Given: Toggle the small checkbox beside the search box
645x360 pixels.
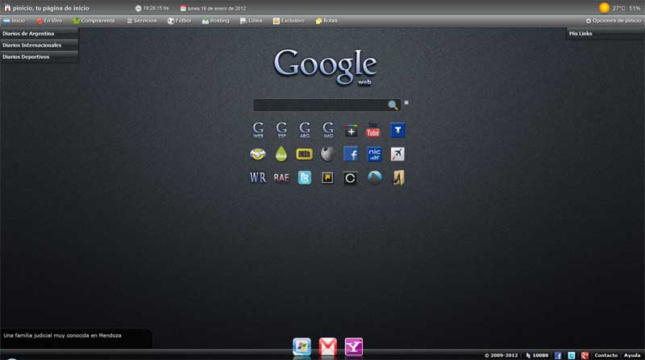Looking at the screenshot, I should [406, 102].
